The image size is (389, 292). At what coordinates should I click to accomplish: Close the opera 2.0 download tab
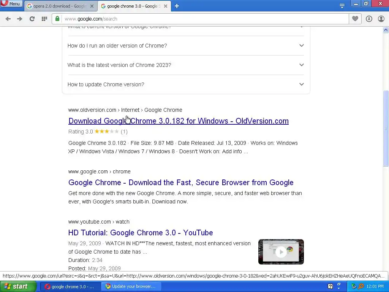coord(92,6)
